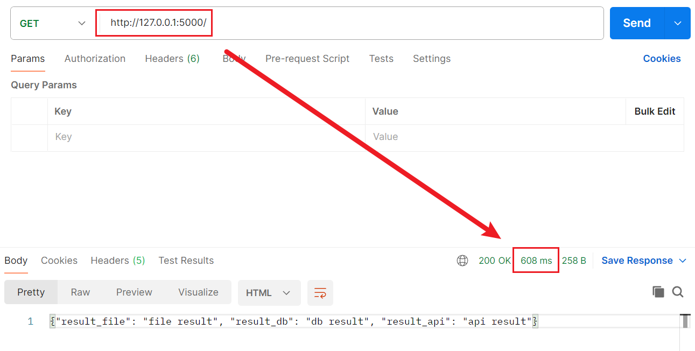This screenshot has width=695, height=351.
Task: Expand the Send button arrow options
Action: coord(678,23)
